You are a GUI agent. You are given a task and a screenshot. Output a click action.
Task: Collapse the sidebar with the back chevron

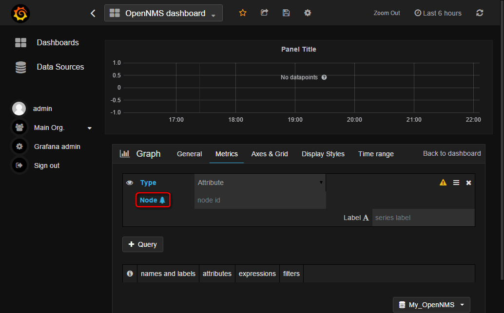point(93,13)
